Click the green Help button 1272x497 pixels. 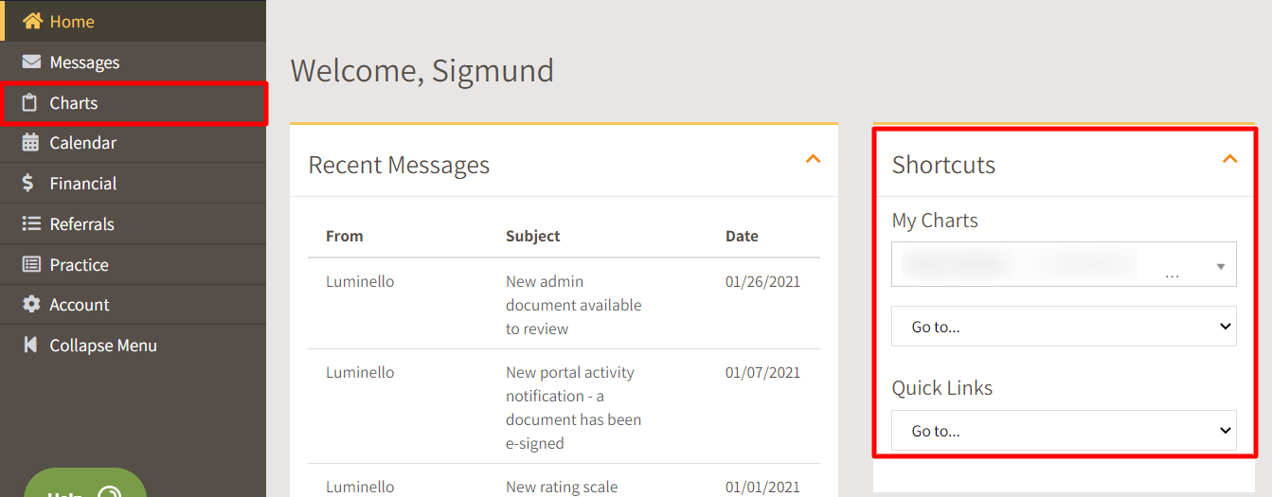point(85,485)
